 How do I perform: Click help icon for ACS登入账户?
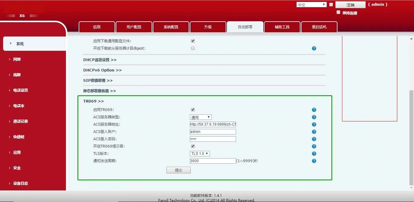[314, 132]
